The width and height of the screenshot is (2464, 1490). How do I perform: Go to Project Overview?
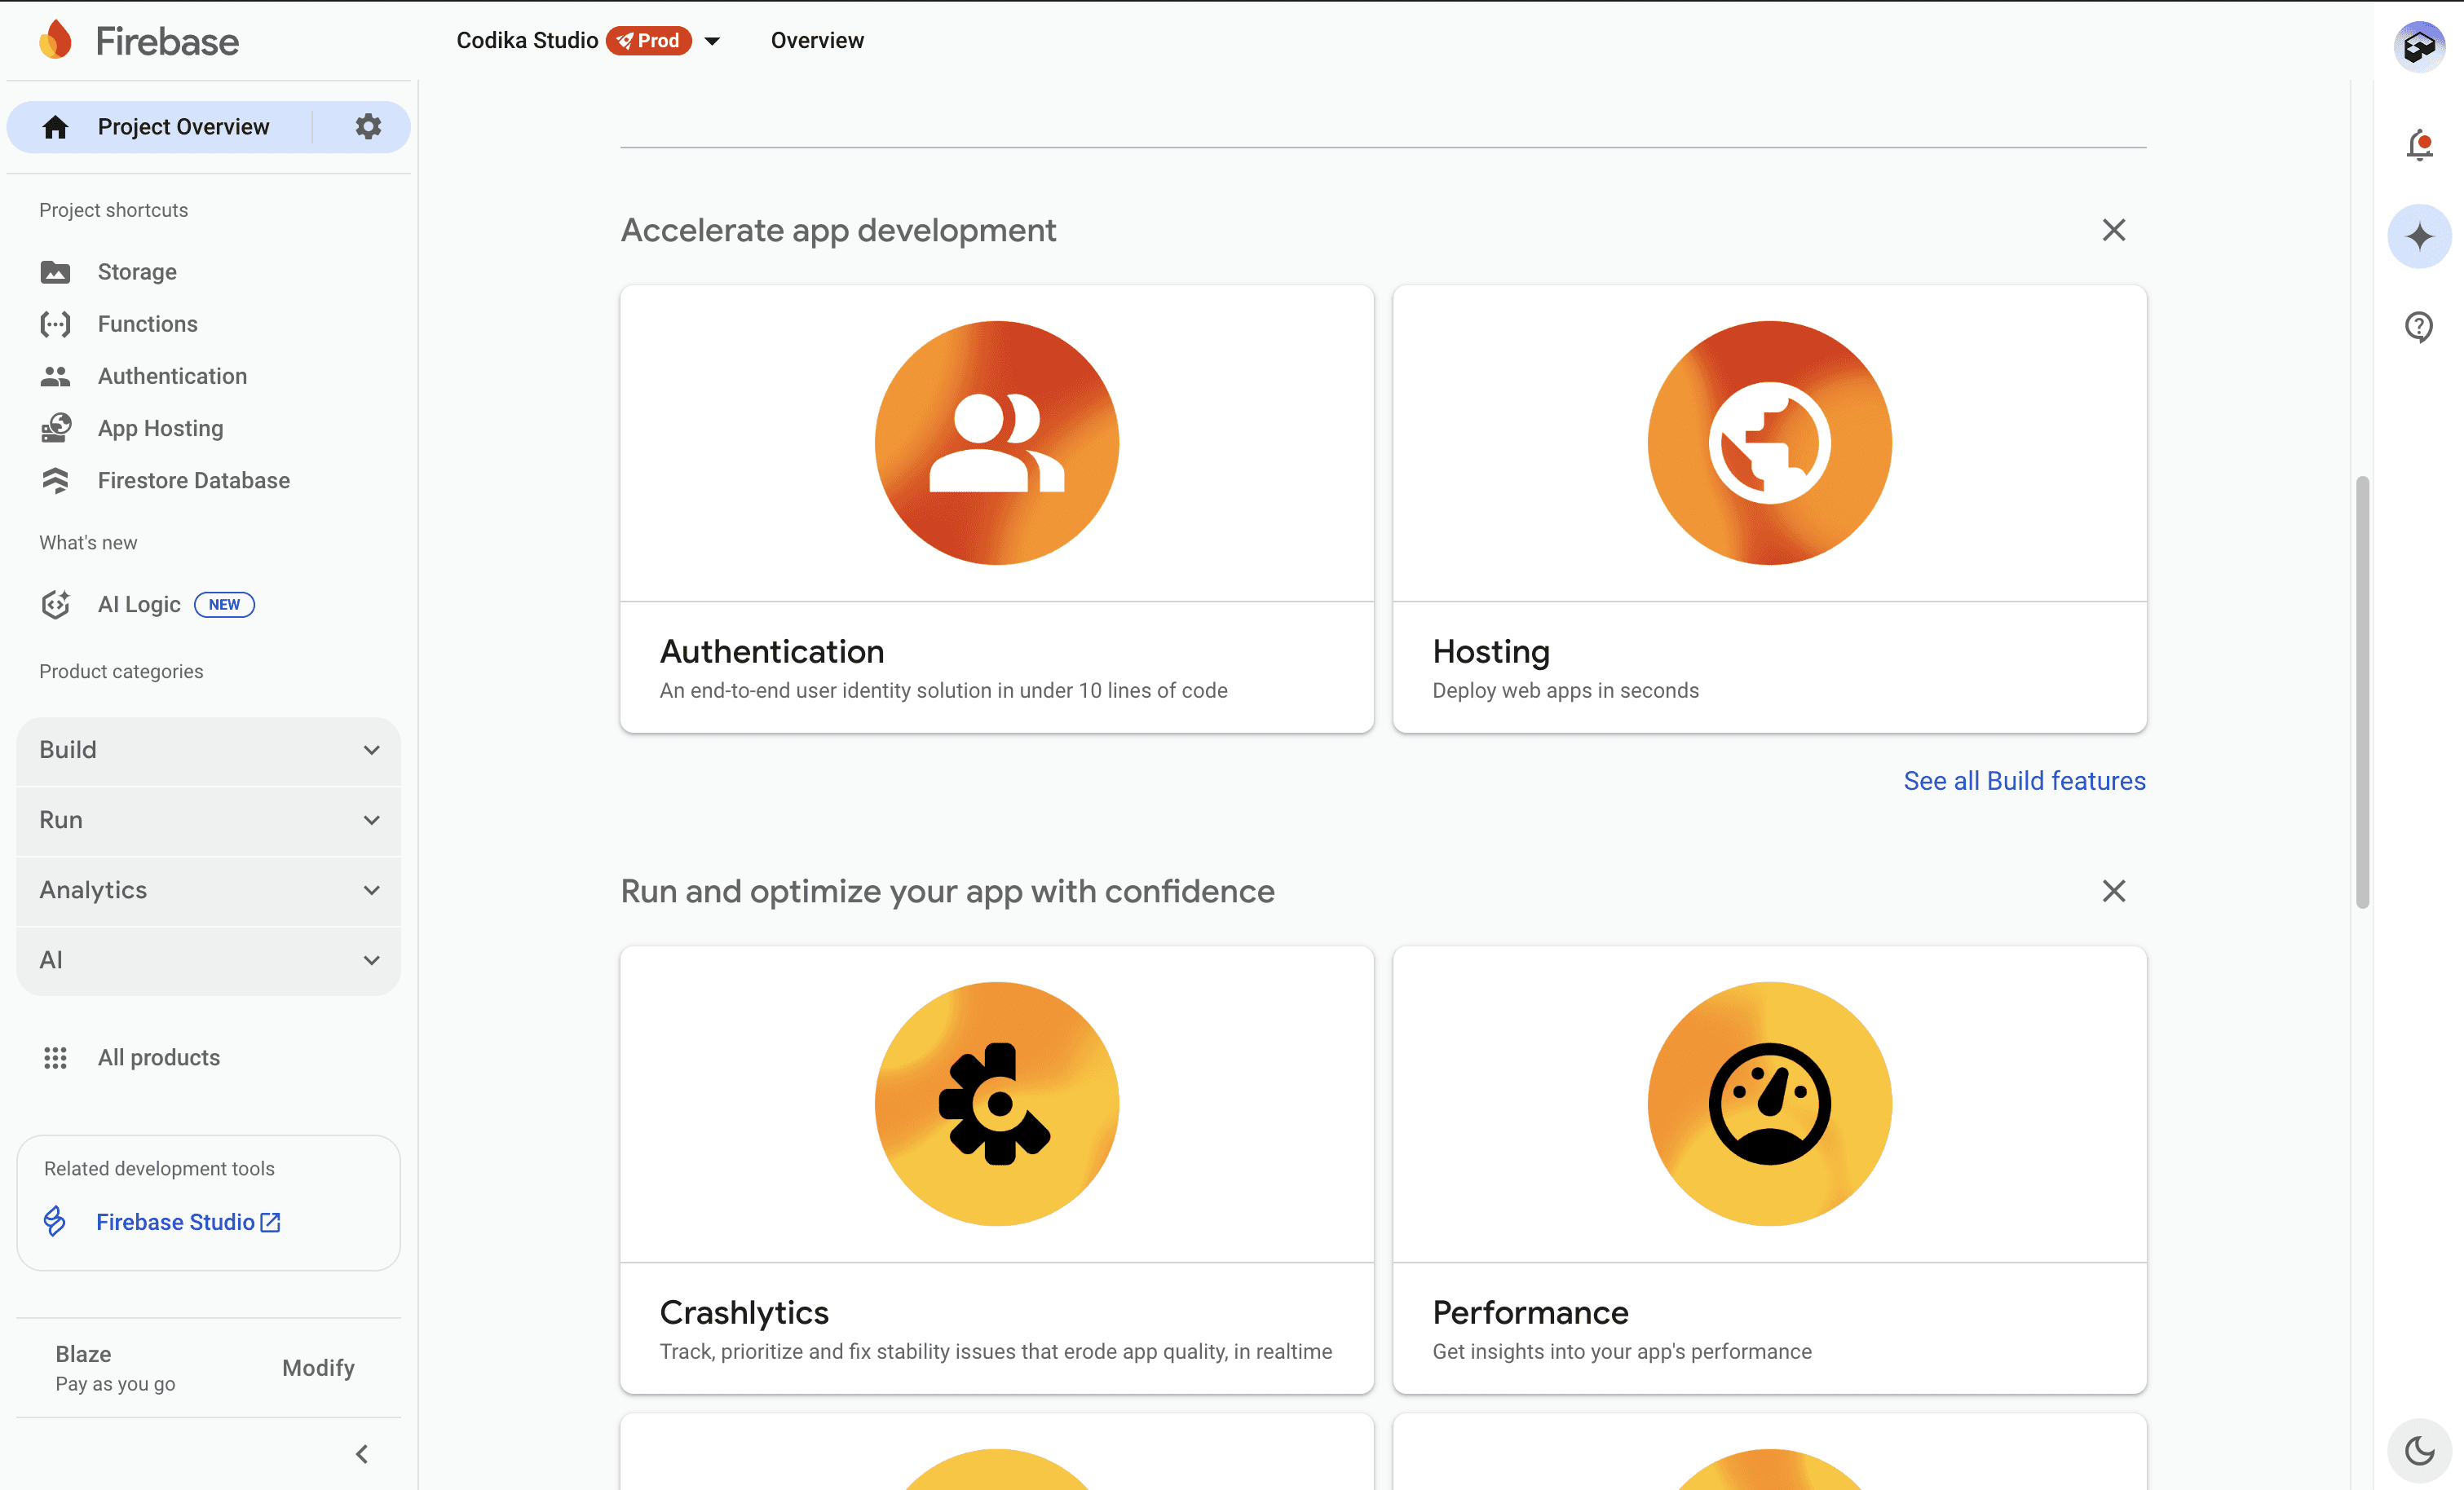pyautogui.click(x=183, y=127)
